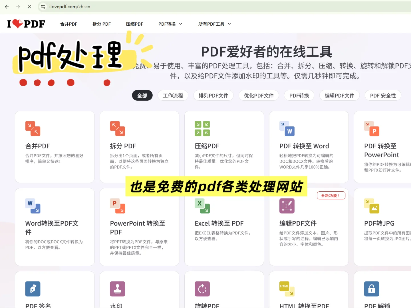Click the PDF 转换至 Word icon

pyautogui.click(x=287, y=129)
